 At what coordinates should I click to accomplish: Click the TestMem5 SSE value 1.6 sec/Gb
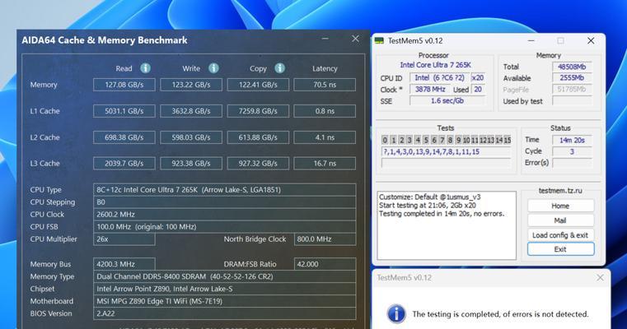(447, 101)
